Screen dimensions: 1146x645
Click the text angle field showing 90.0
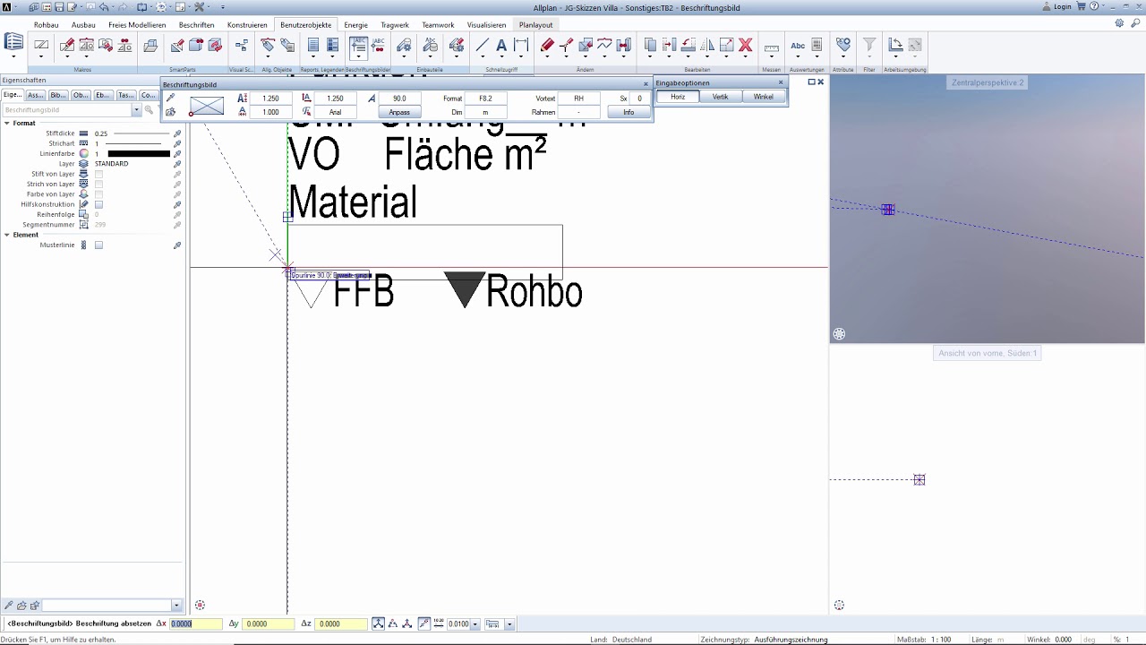399,99
